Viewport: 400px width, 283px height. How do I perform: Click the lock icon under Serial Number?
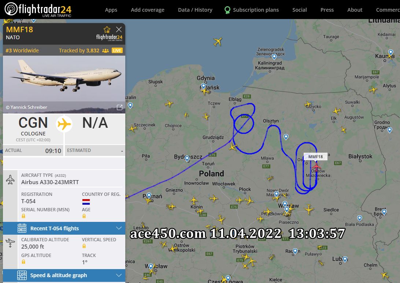[x=23, y=216]
